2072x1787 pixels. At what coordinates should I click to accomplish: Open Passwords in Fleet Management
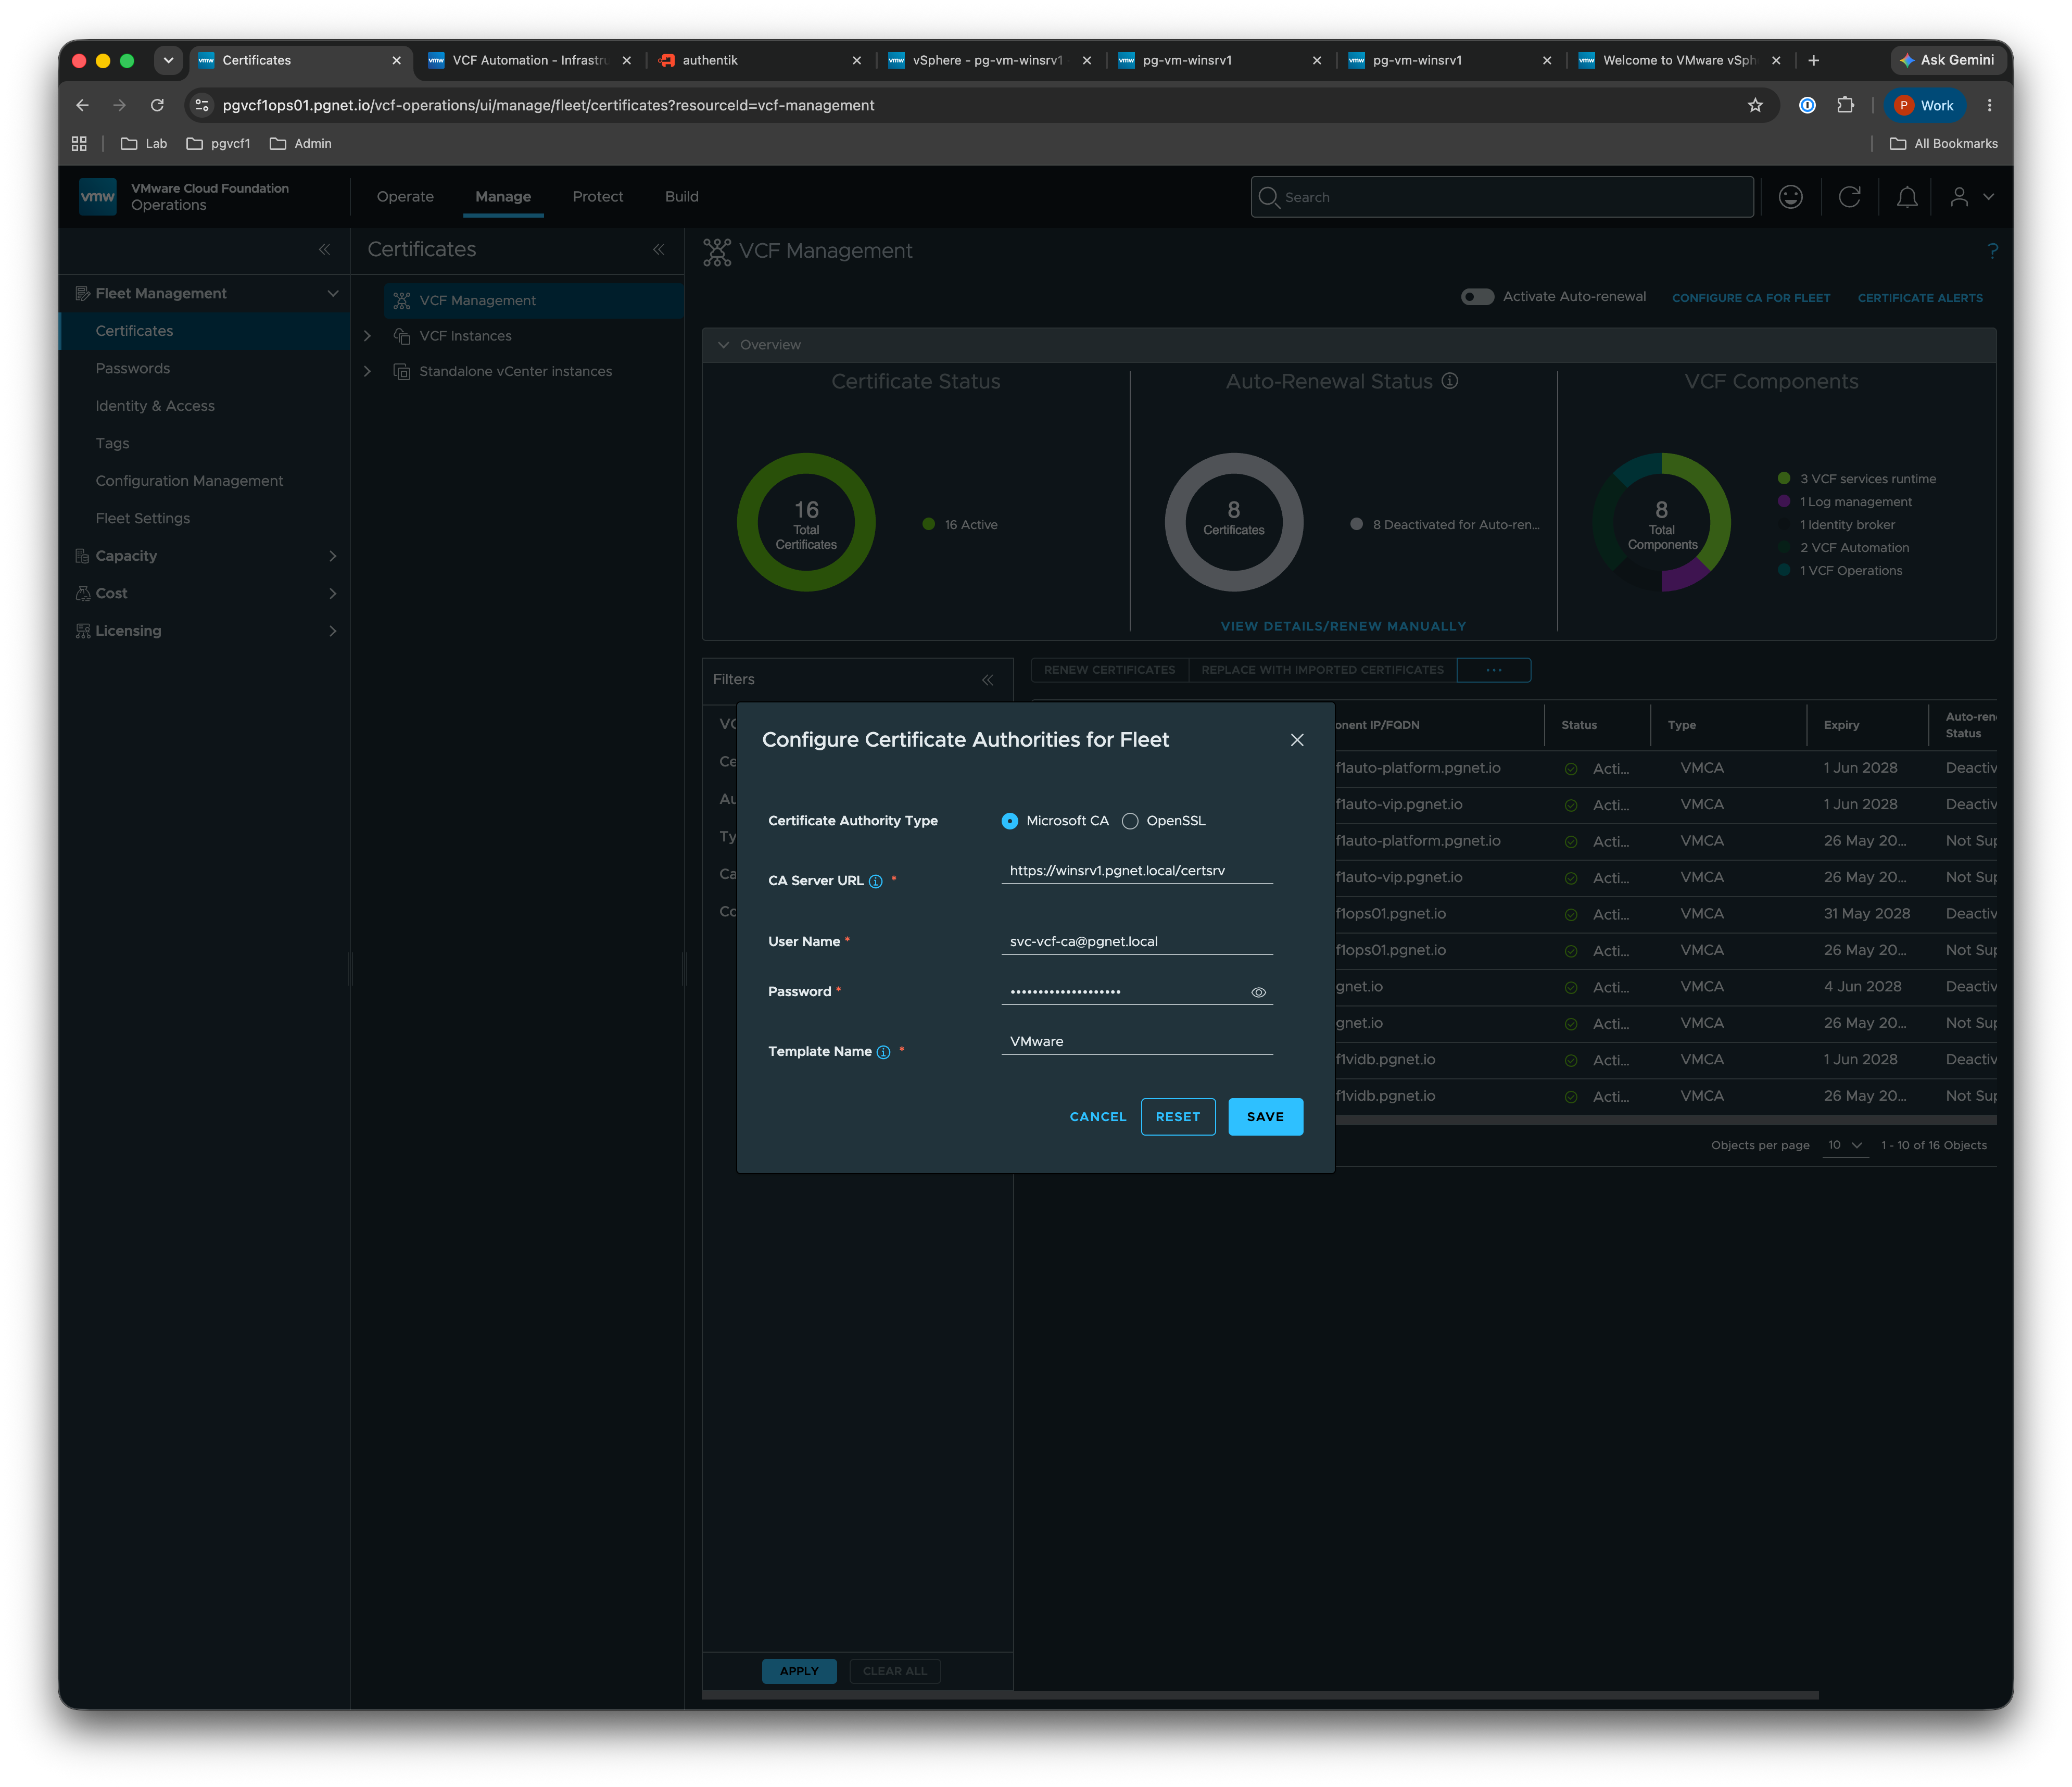(133, 368)
